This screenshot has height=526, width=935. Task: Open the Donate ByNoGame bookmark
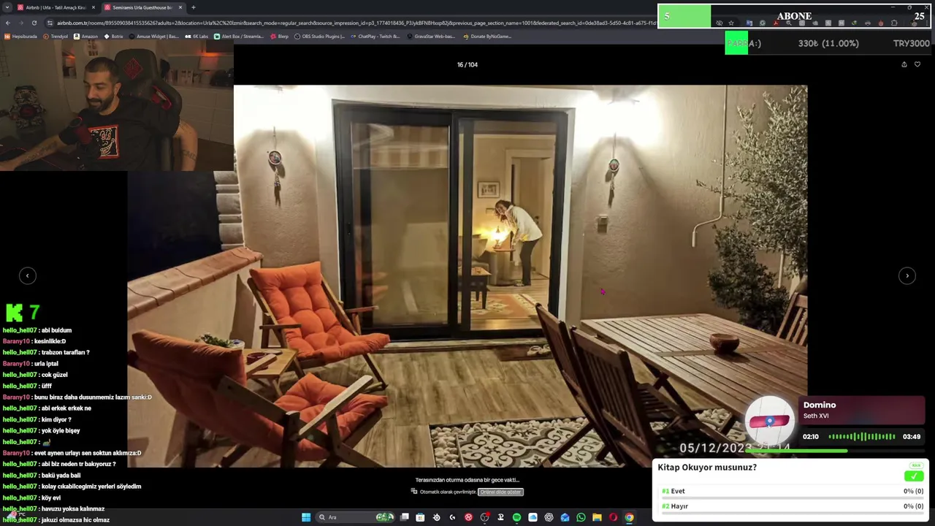486,36
